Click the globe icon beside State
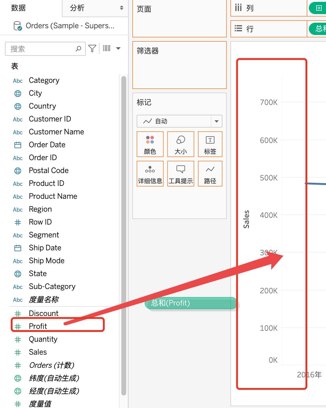 [18, 274]
